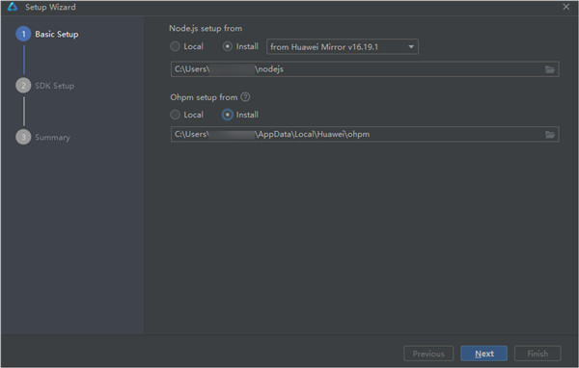Close the Setup Wizard window
The width and height of the screenshot is (579, 368).
(565, 7)
